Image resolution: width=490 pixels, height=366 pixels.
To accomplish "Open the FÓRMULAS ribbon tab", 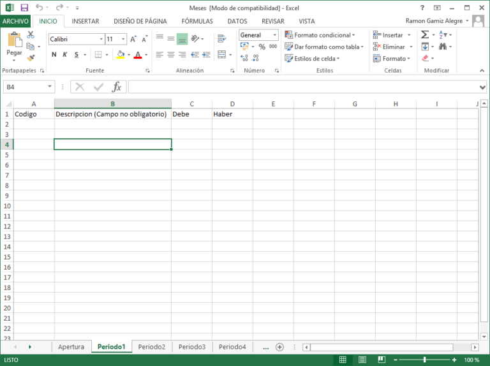I will click(x=197, y=21).
